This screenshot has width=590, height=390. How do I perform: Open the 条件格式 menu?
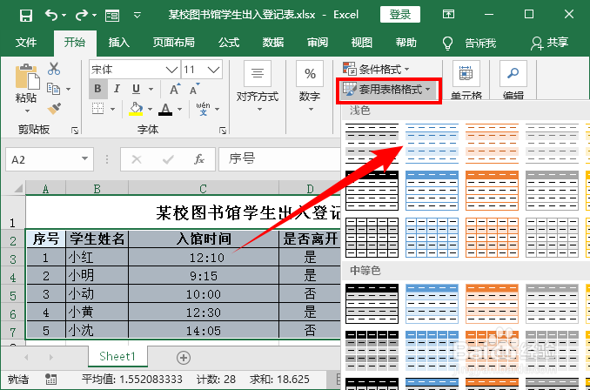pos(376,69)
